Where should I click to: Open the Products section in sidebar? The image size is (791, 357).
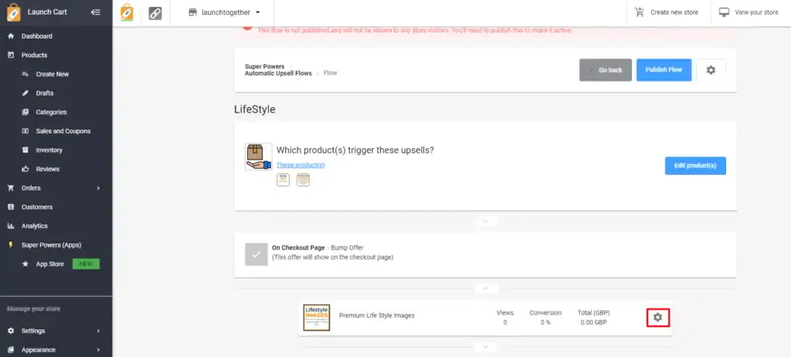click(34, 56)
